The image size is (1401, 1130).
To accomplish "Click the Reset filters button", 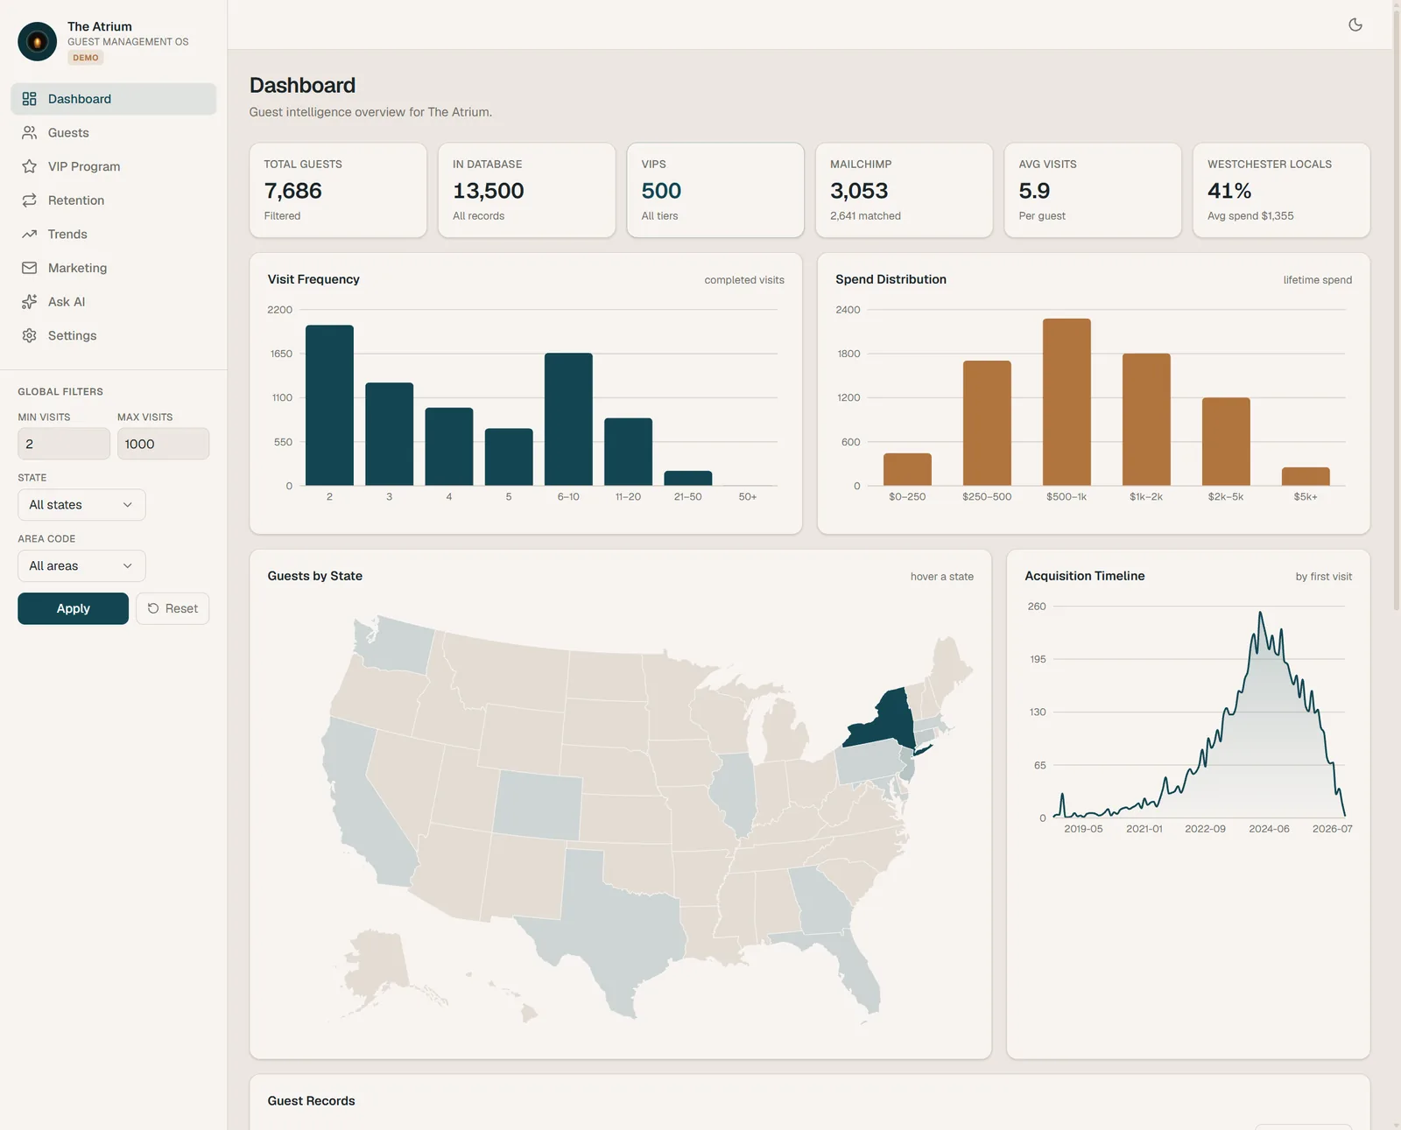I will pyautogui.click(x=172, y=608).
